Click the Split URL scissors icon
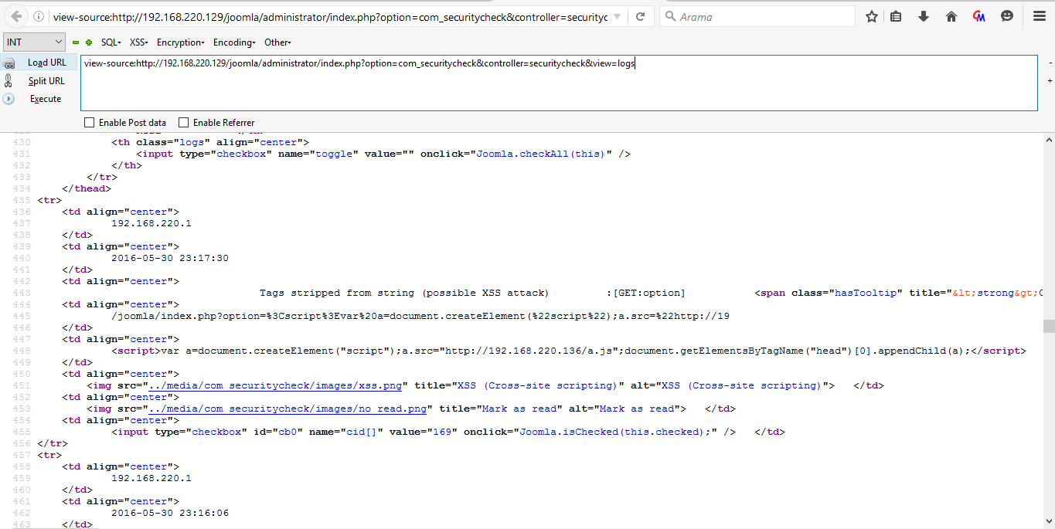The height and width of the screenshot is (529, 1055). pyautogui.click(x=9, y=80)
